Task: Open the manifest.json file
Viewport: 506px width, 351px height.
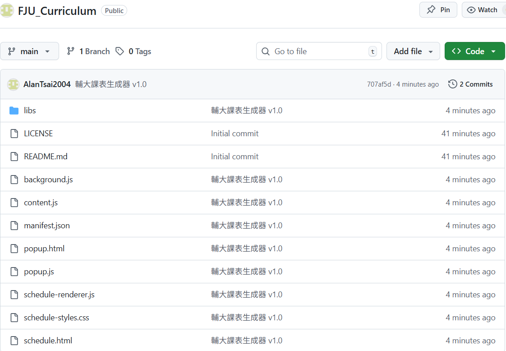Action: (47, 226)
